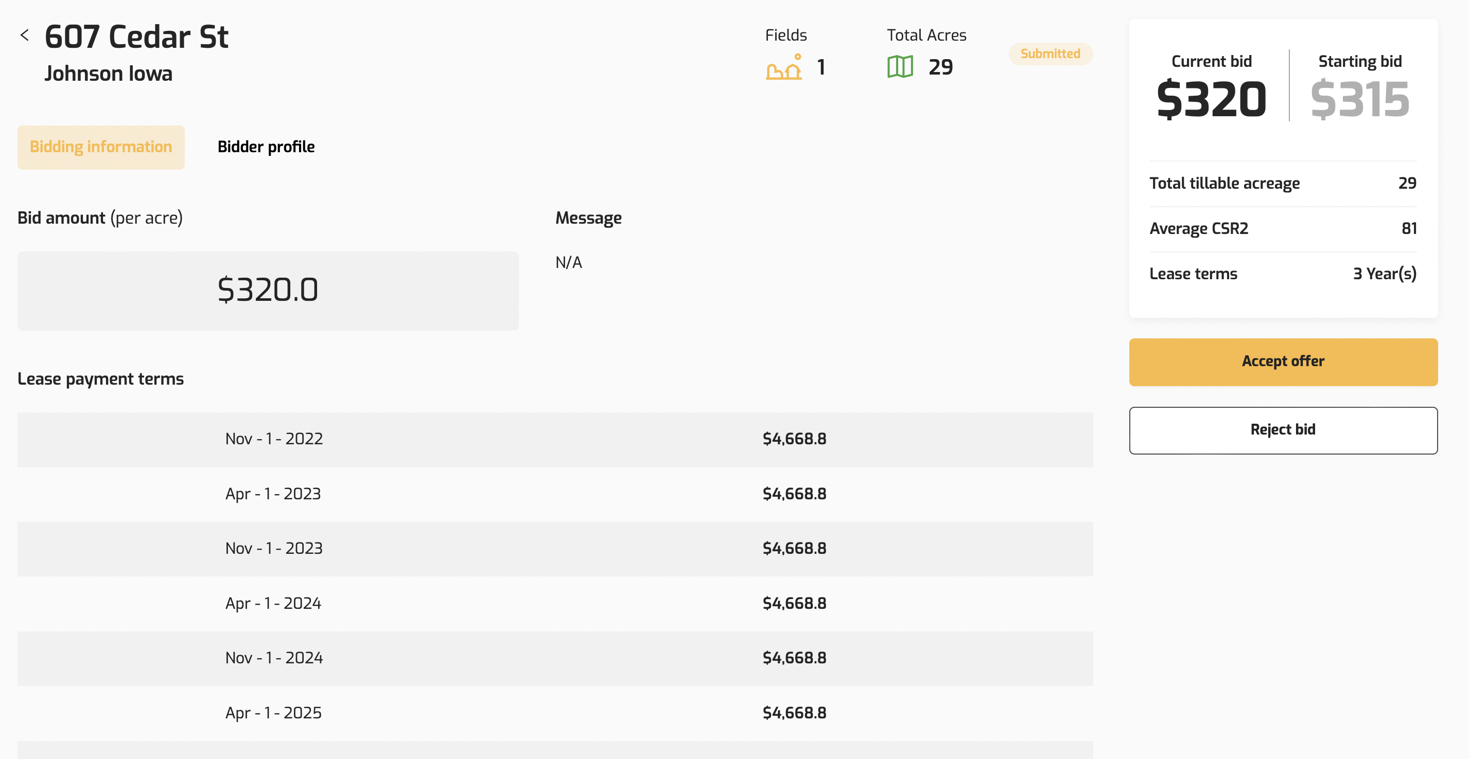Click the Current bid $320 value
Screen dimensions: 1469x759
pos(1211,99)
